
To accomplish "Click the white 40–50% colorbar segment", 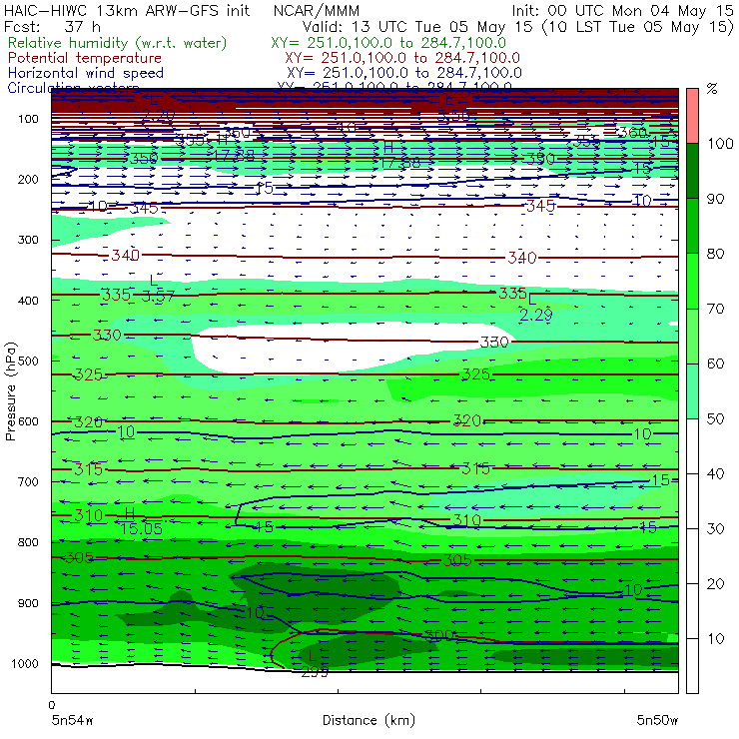I will (x=692, y=446).
